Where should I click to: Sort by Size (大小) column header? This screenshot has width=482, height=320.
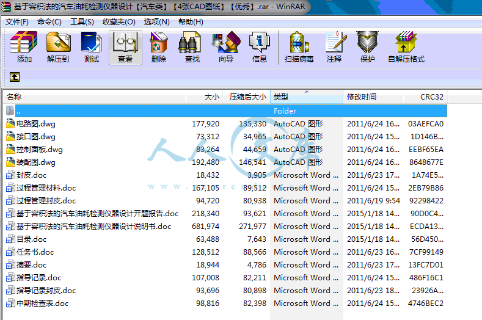coord(205,97)
